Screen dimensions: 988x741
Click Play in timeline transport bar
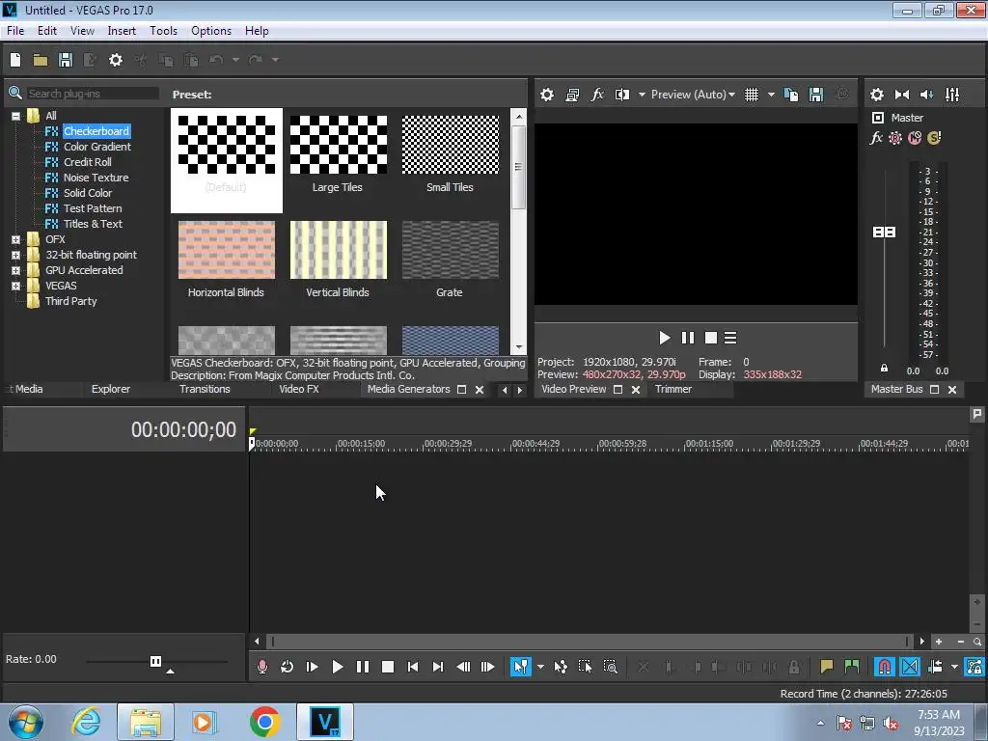337,667
